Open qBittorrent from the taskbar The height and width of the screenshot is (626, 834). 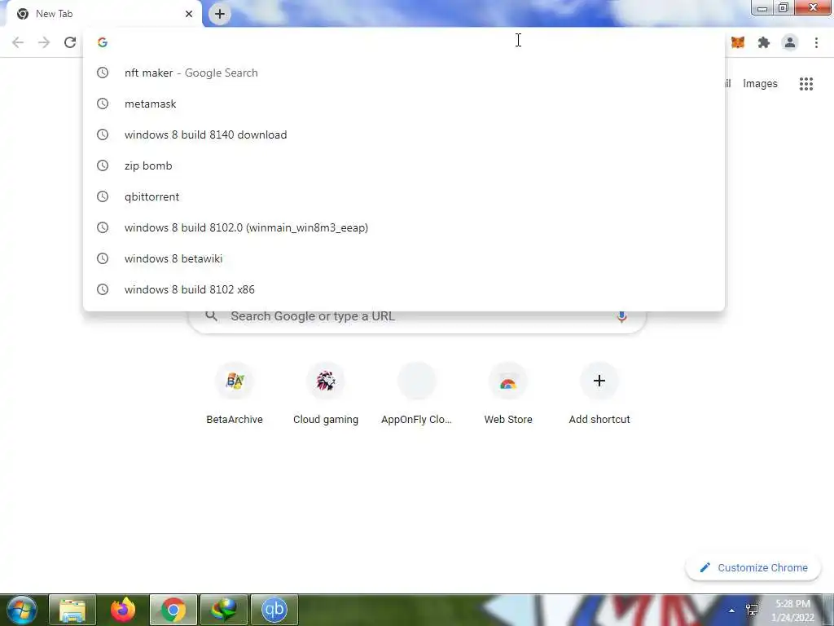pyautogui.click(x=274, y=610)
